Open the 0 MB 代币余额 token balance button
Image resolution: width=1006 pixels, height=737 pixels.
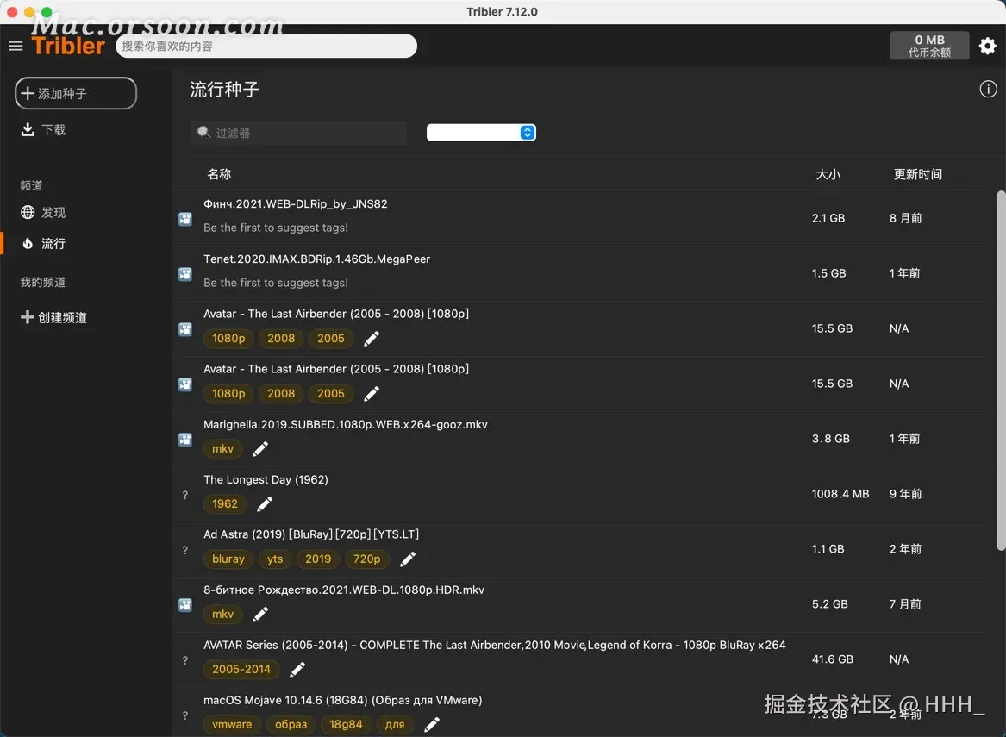929,46
